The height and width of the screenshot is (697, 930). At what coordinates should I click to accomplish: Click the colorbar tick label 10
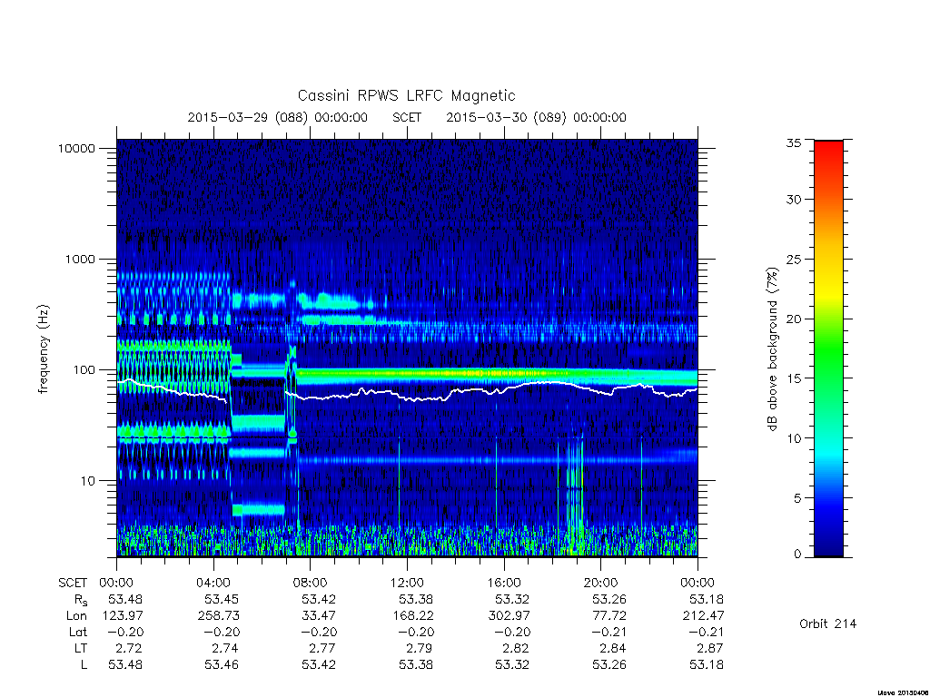click(x=794, y=438)
